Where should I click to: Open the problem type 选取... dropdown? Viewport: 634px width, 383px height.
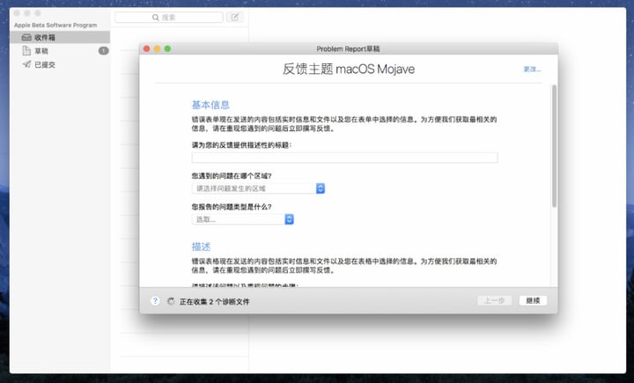(x=243, y=219)
